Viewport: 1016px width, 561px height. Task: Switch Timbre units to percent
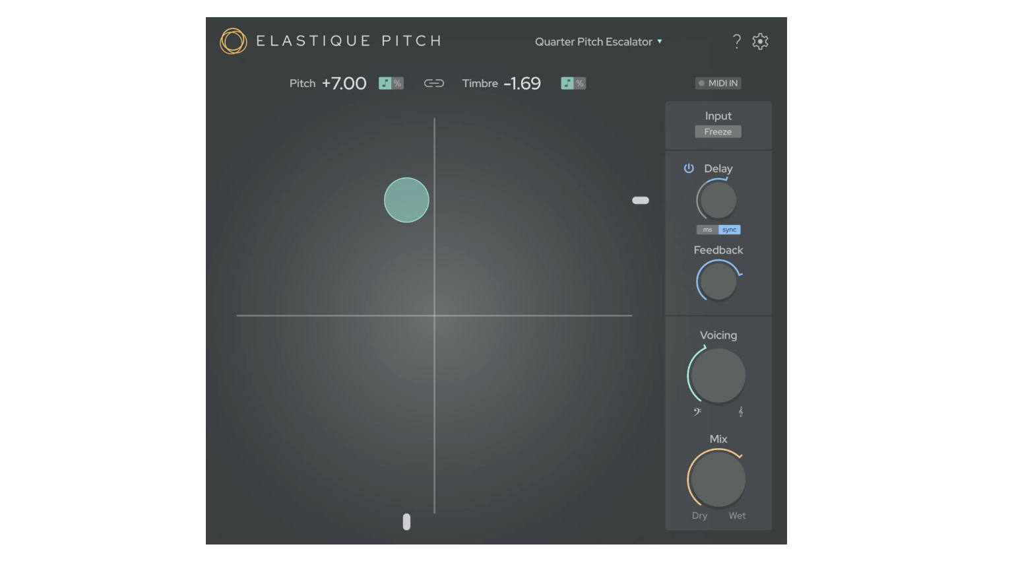coord(580,83)
